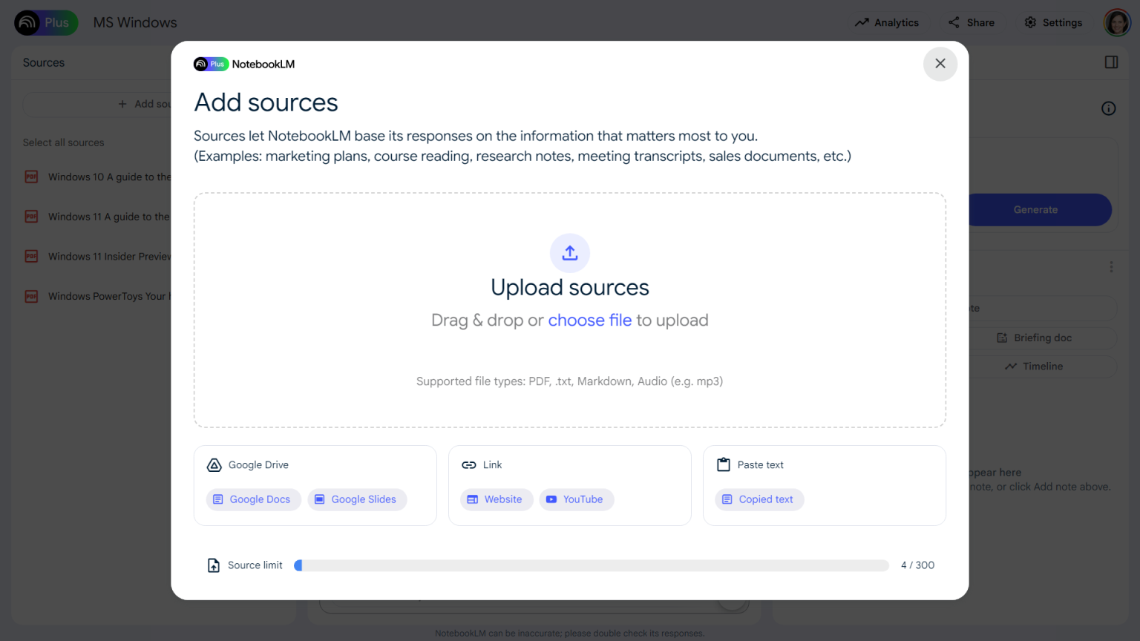1140x641 pixels.
Task: Click the source limit progress bar
Action: pos(592,565)
